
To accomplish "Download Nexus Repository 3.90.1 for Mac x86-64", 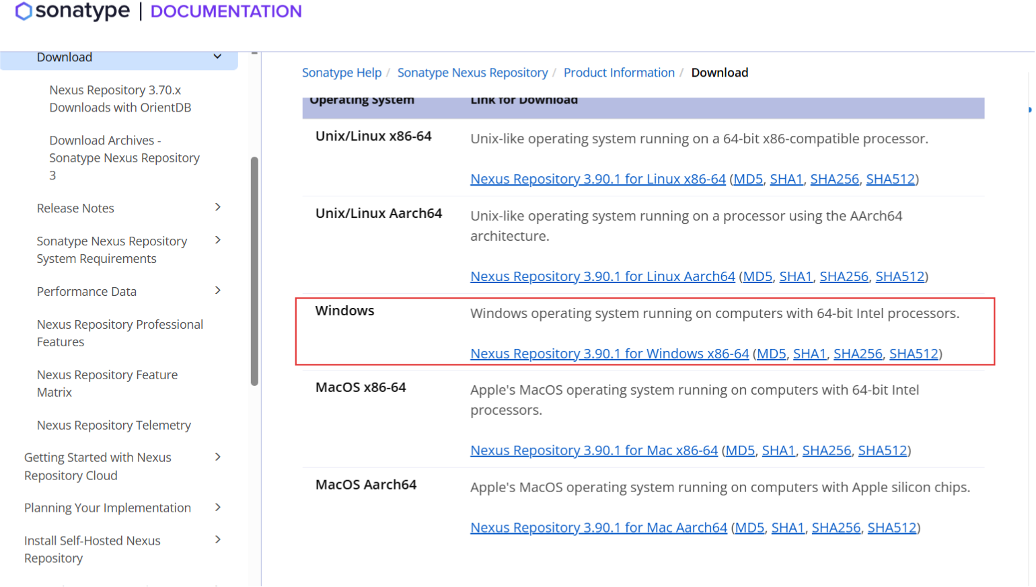I will pos(594,451).
